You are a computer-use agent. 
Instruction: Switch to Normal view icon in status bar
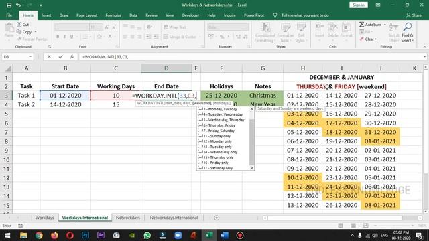(341, 226)
